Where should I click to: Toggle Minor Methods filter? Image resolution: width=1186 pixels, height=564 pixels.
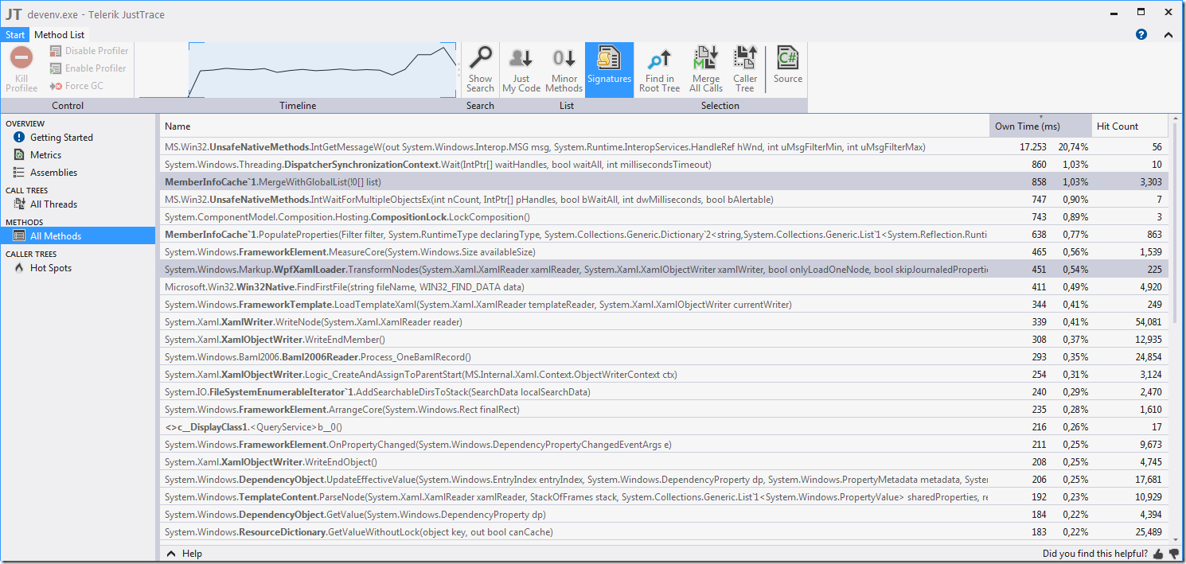[x=564, y=70]
